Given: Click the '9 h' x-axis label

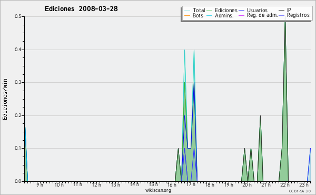Looking at the screenshot, I should [40, 184].
